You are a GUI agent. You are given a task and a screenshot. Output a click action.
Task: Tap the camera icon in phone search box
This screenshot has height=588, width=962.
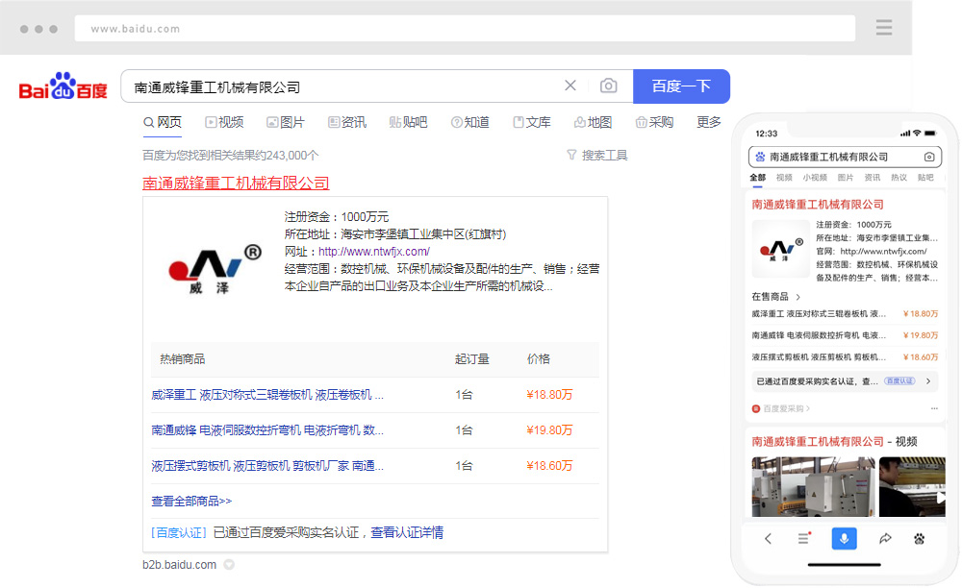click(929, 157)
